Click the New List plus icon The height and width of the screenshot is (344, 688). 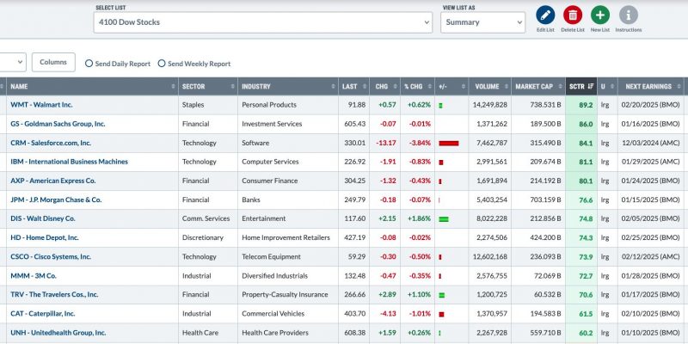coord(599,15)
